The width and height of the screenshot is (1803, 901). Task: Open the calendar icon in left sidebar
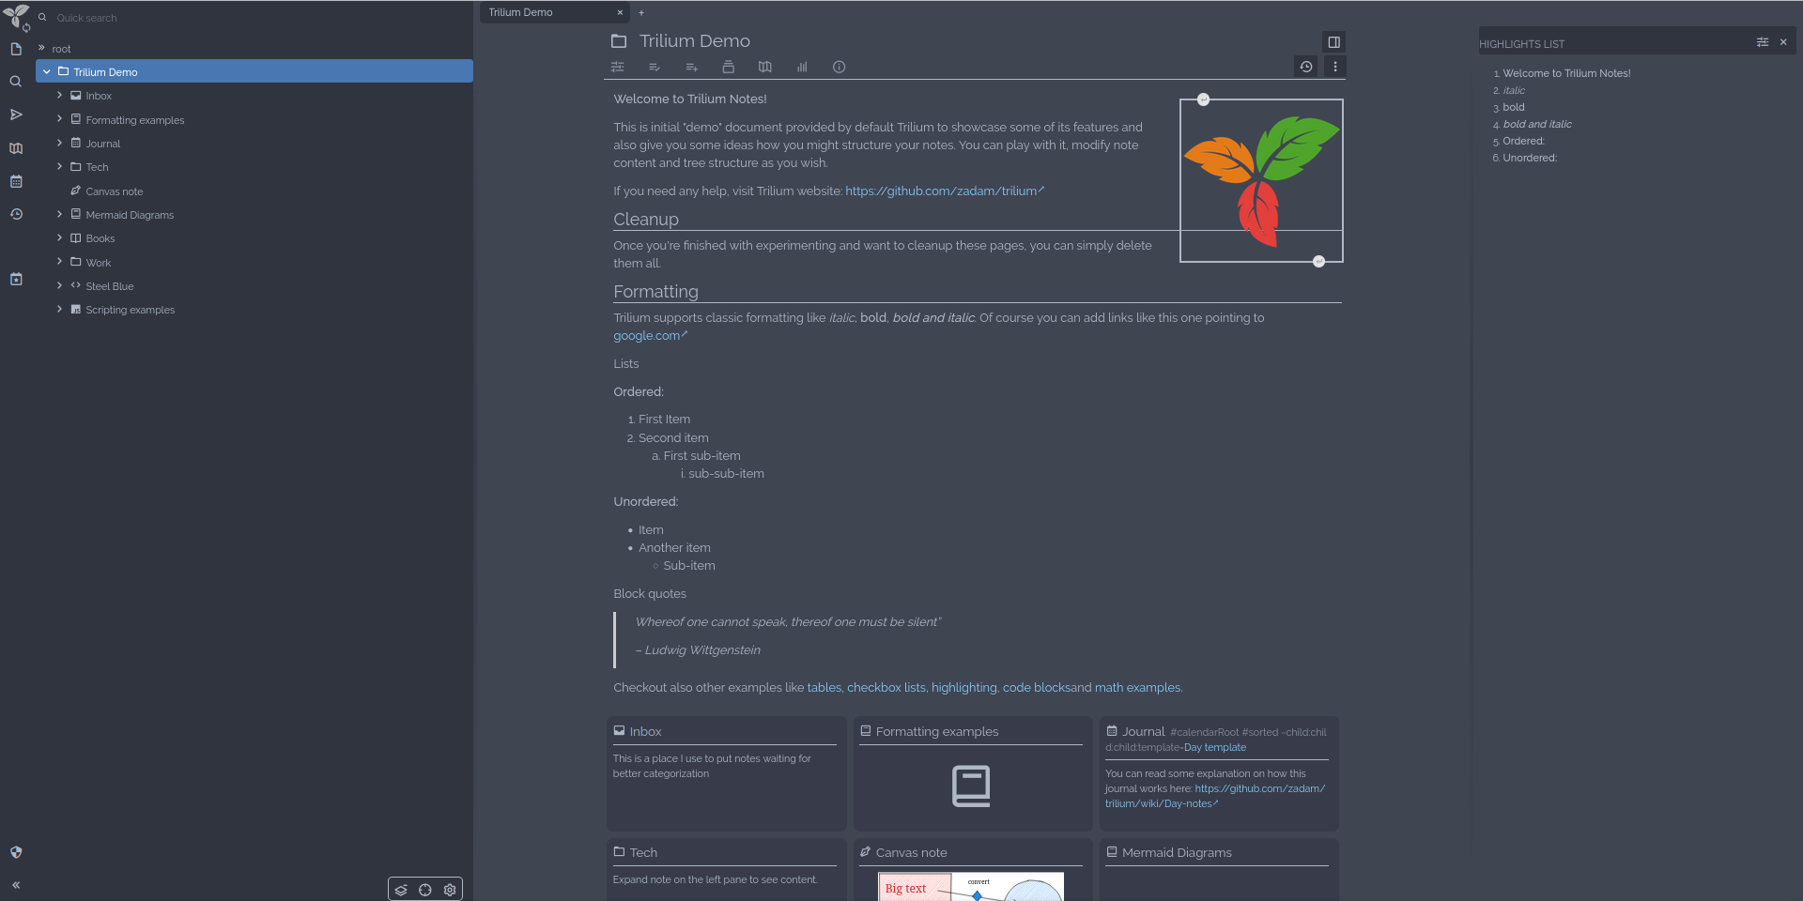16,181
